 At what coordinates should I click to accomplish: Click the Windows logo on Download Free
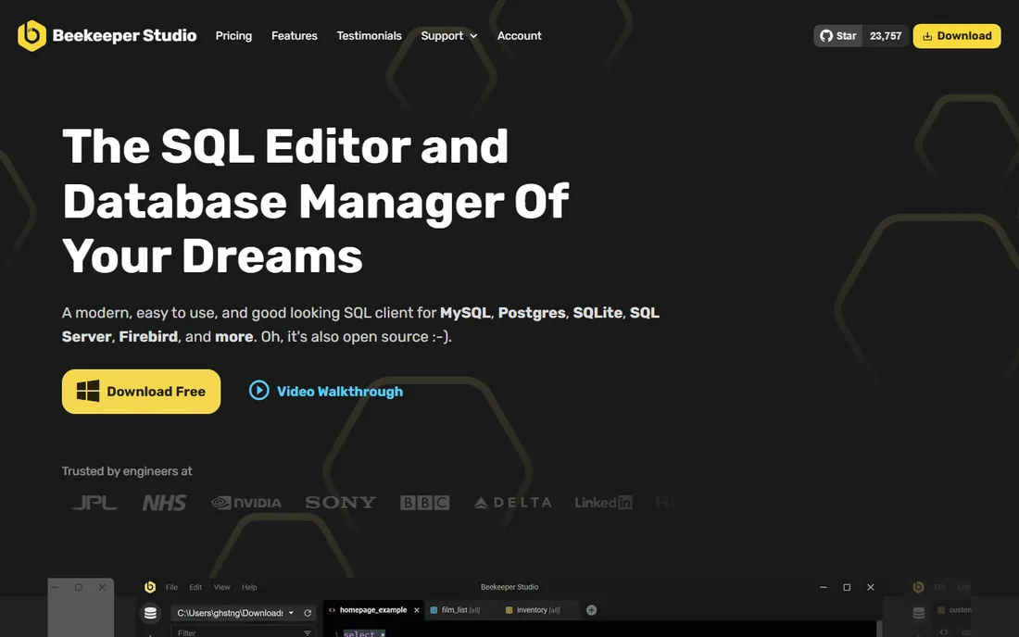point(88,392)
